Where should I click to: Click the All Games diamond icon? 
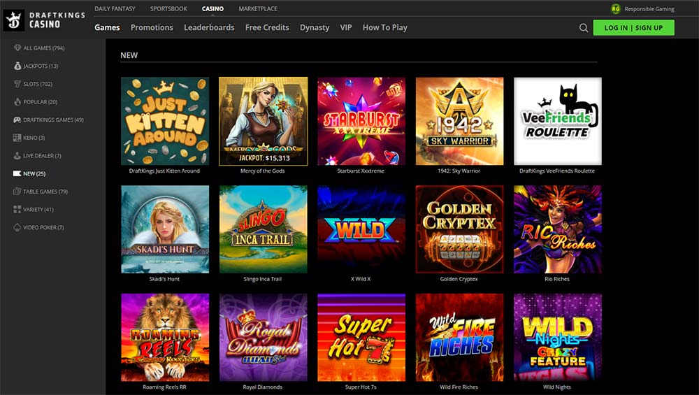(17, 48)
